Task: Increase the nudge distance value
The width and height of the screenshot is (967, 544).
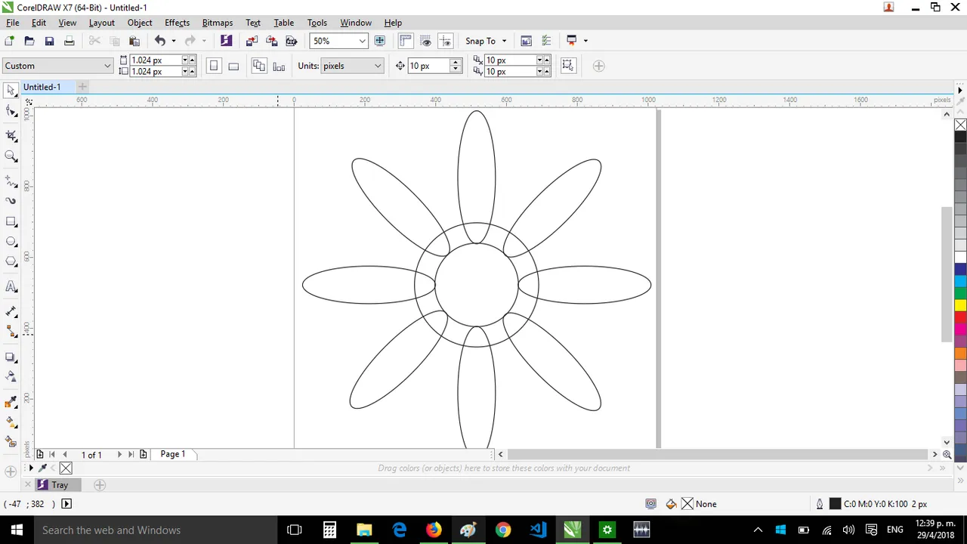Action: (x=455, y=63)
